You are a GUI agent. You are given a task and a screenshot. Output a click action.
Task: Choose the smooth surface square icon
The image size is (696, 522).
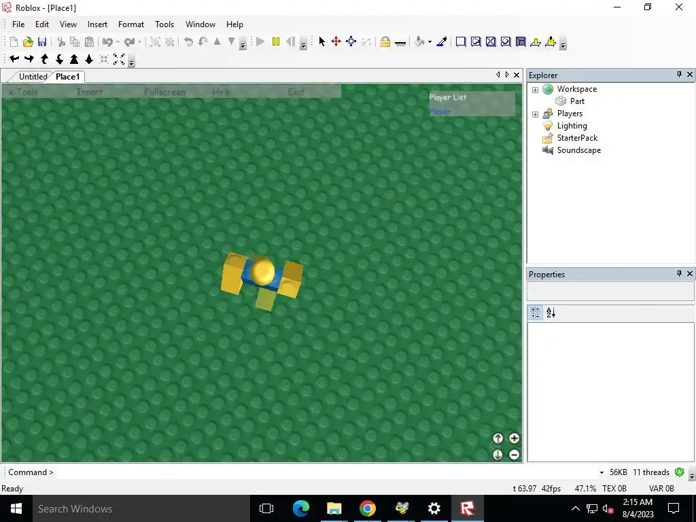coord(461,41)
